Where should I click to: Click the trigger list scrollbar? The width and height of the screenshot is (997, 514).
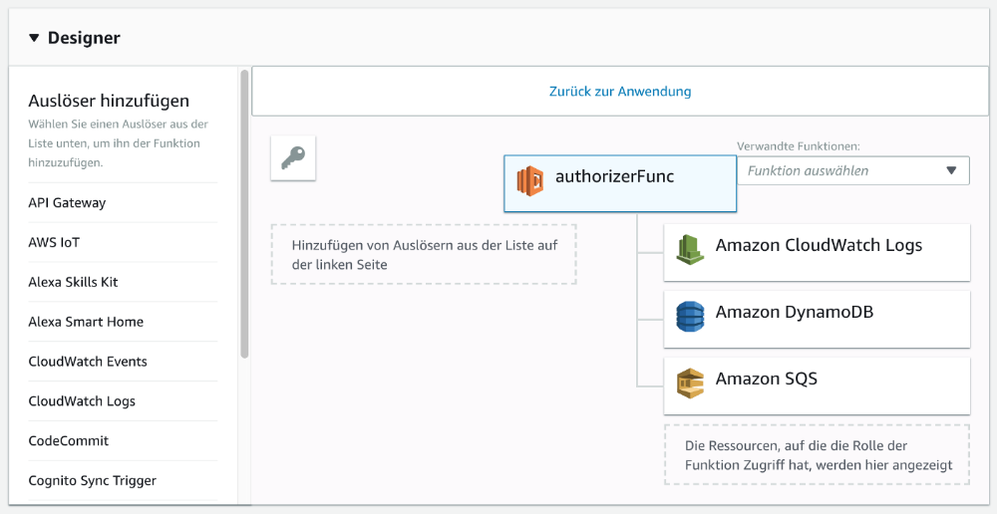pos(244,214)
